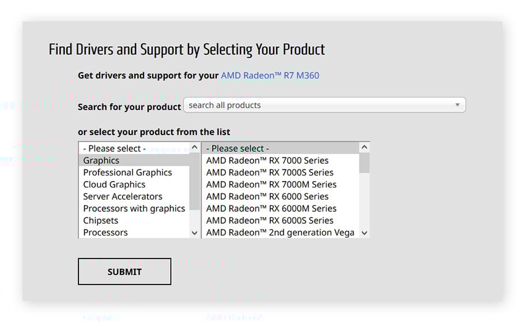Click up arrow of series list scrollbar
Image resolution: width=525 pixels, height=322 pixels.
click(x=364, y=148)
